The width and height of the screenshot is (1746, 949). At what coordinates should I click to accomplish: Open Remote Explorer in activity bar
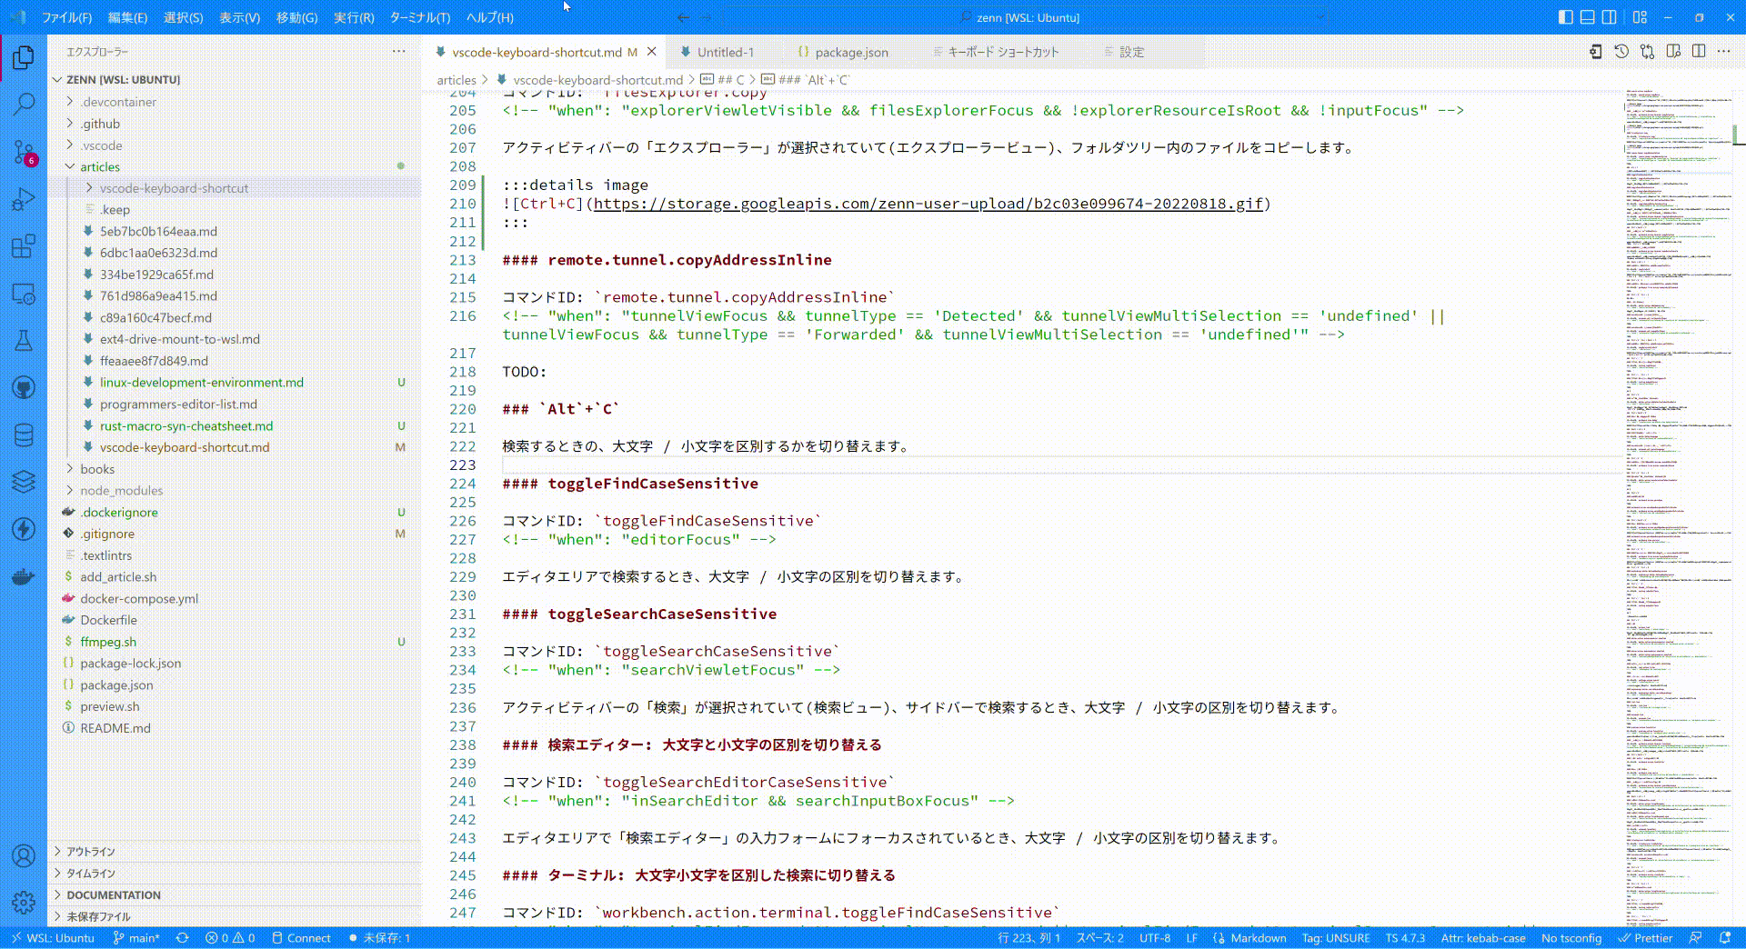tap(24, 294)
